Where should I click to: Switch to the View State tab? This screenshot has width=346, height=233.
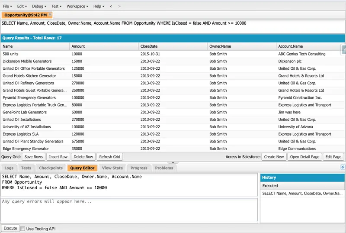(112, 168)
